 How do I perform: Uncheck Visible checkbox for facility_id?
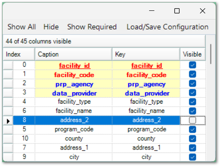[x=193, y=65]
